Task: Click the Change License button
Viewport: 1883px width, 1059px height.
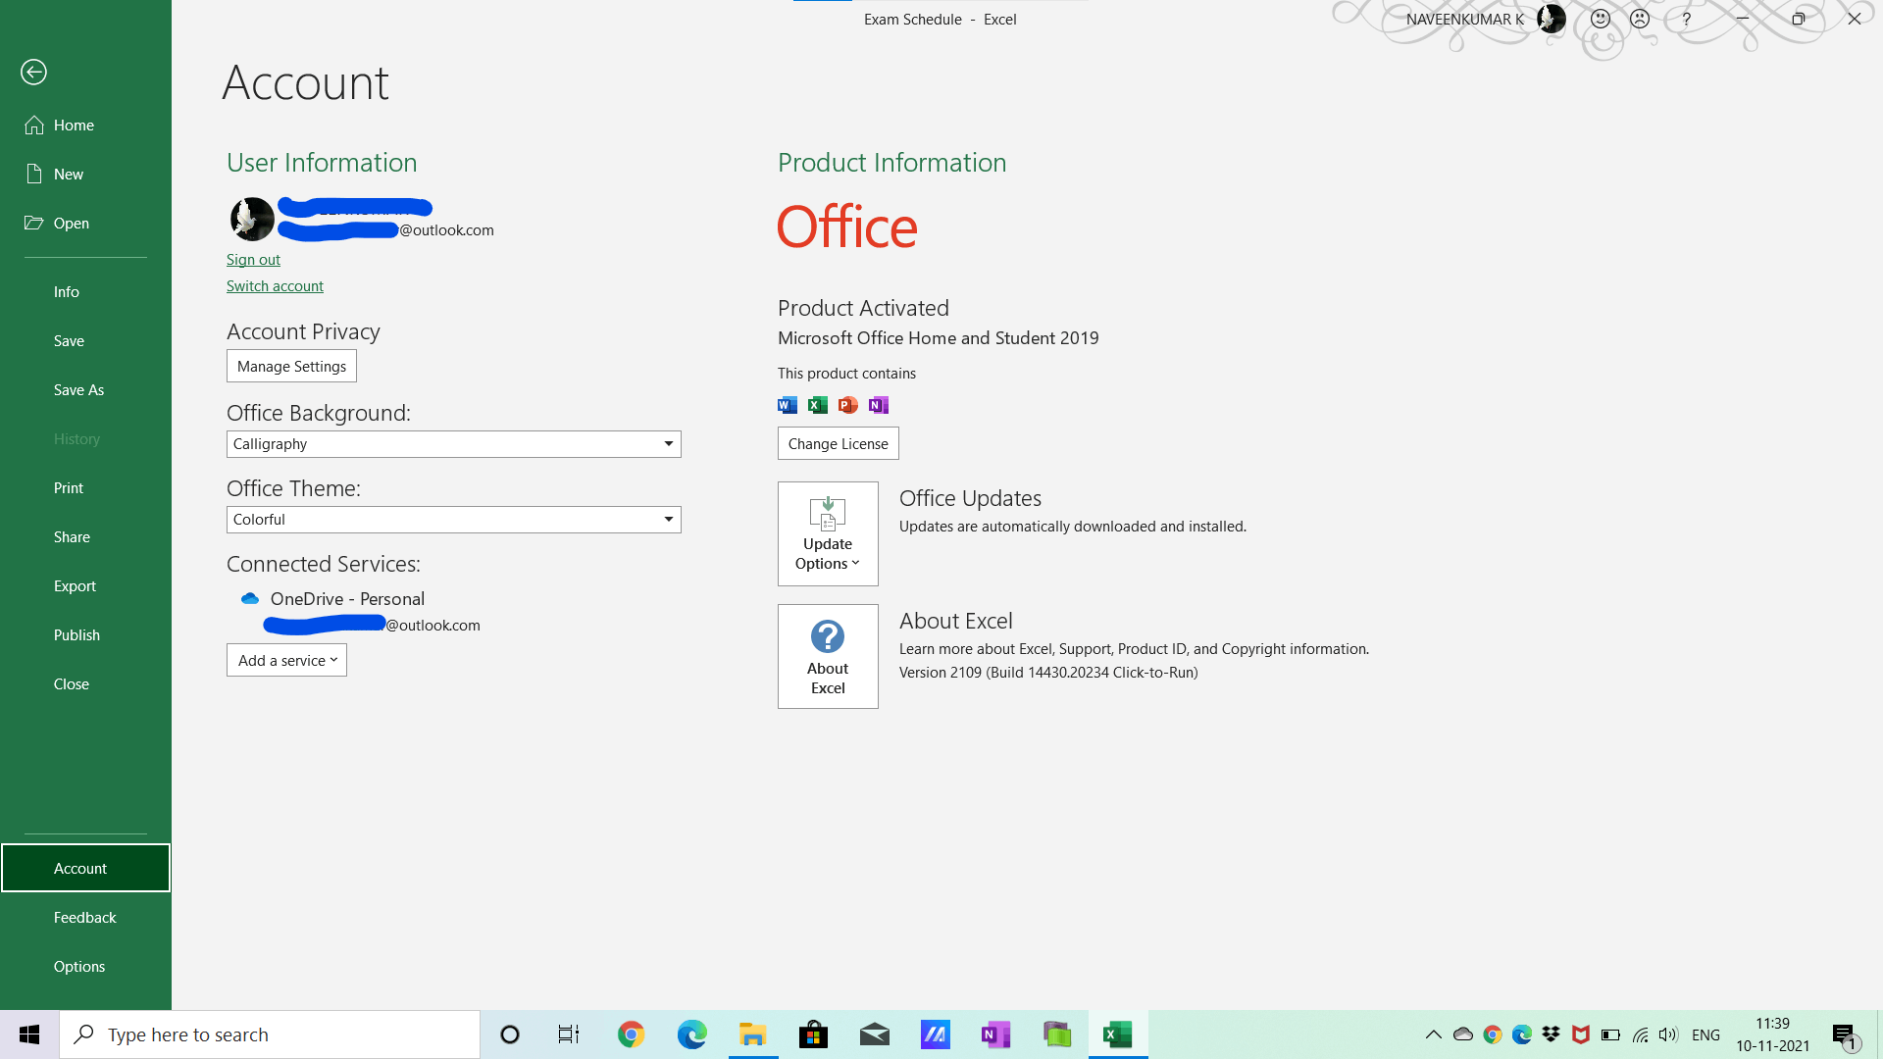Action: tap(838, 443)
